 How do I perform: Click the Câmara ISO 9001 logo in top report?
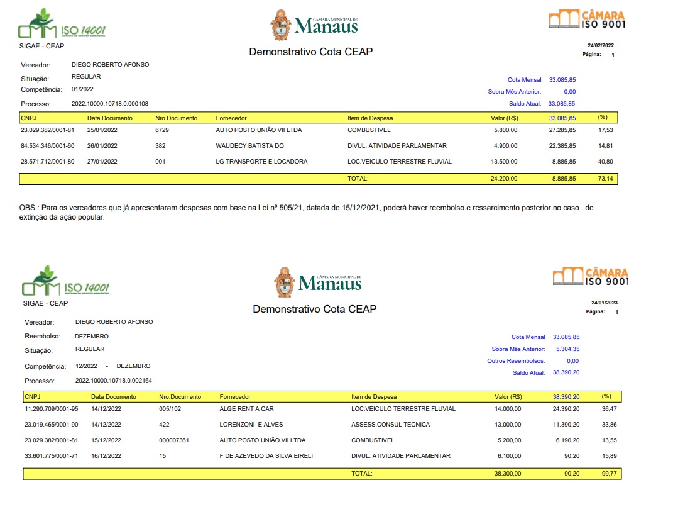point(587,20)
